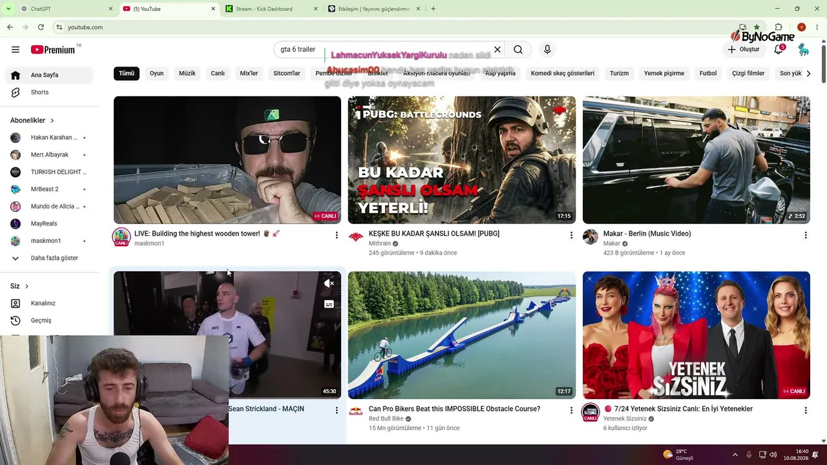Open the Chrome tab search dropdown

[7, 8]
